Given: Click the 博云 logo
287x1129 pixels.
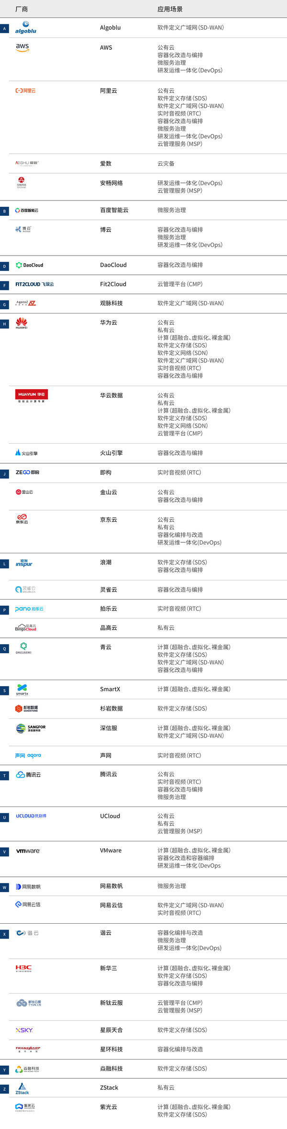Looking at the screenshot, I should coord(23,229).
